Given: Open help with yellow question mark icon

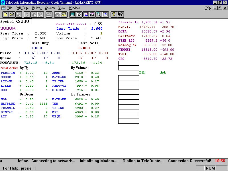Looking at the screenshot, I should pyautogui.click(x=114, y=15).
